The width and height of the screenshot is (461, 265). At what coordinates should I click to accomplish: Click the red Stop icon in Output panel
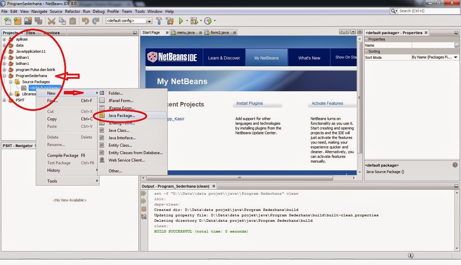tap(144, 209)
